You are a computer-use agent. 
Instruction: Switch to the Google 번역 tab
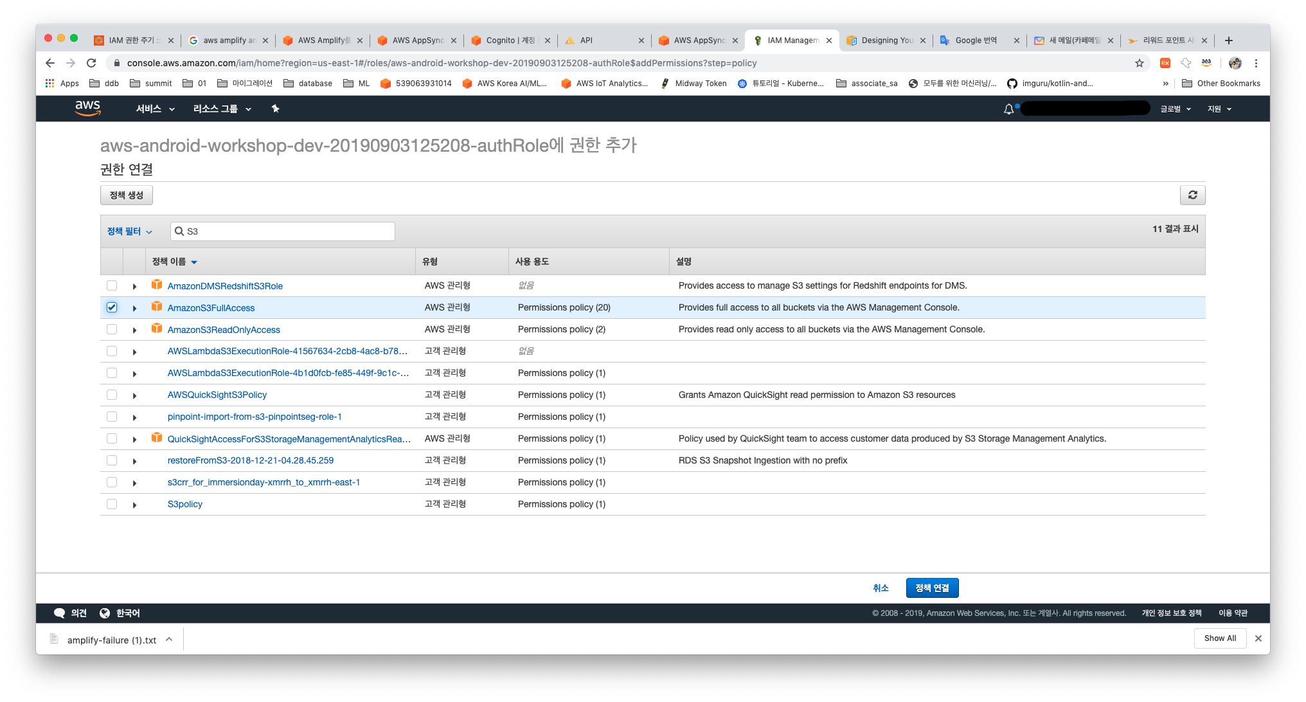[x=981, y=40]
